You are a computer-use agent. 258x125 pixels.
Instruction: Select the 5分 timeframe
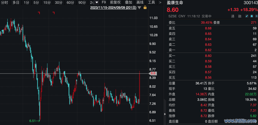(x=36, y=2)
